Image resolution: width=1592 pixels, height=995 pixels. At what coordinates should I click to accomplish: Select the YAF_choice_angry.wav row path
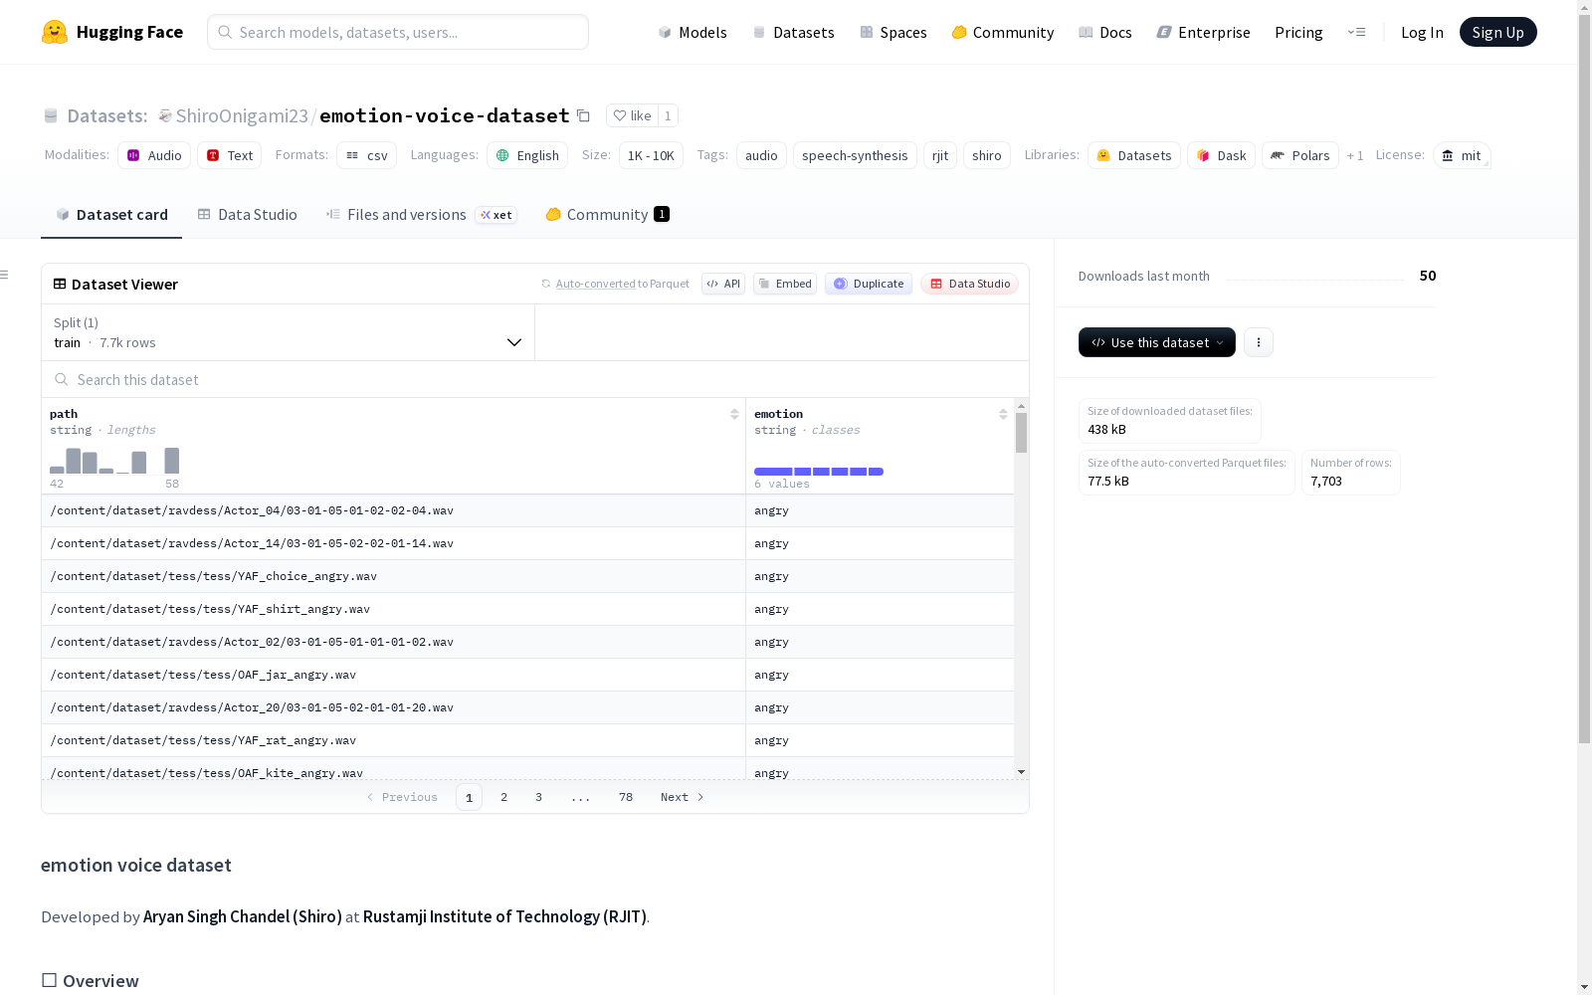(x=214, y=576)
